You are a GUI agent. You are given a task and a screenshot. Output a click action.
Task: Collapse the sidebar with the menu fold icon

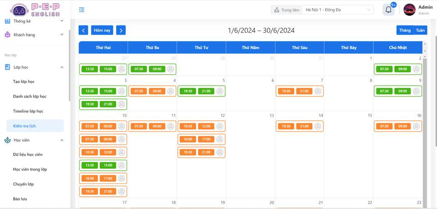point(81,10)
